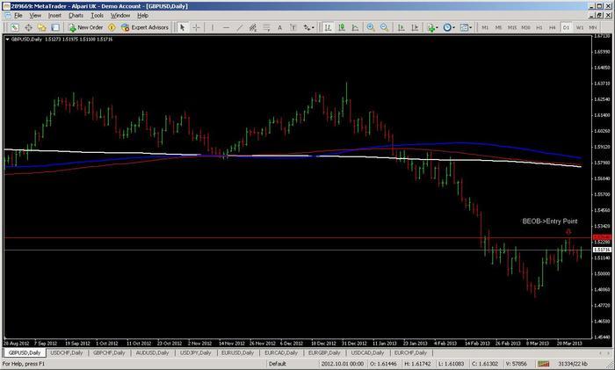Switch to candlestick chart display

tap(342, 27)
